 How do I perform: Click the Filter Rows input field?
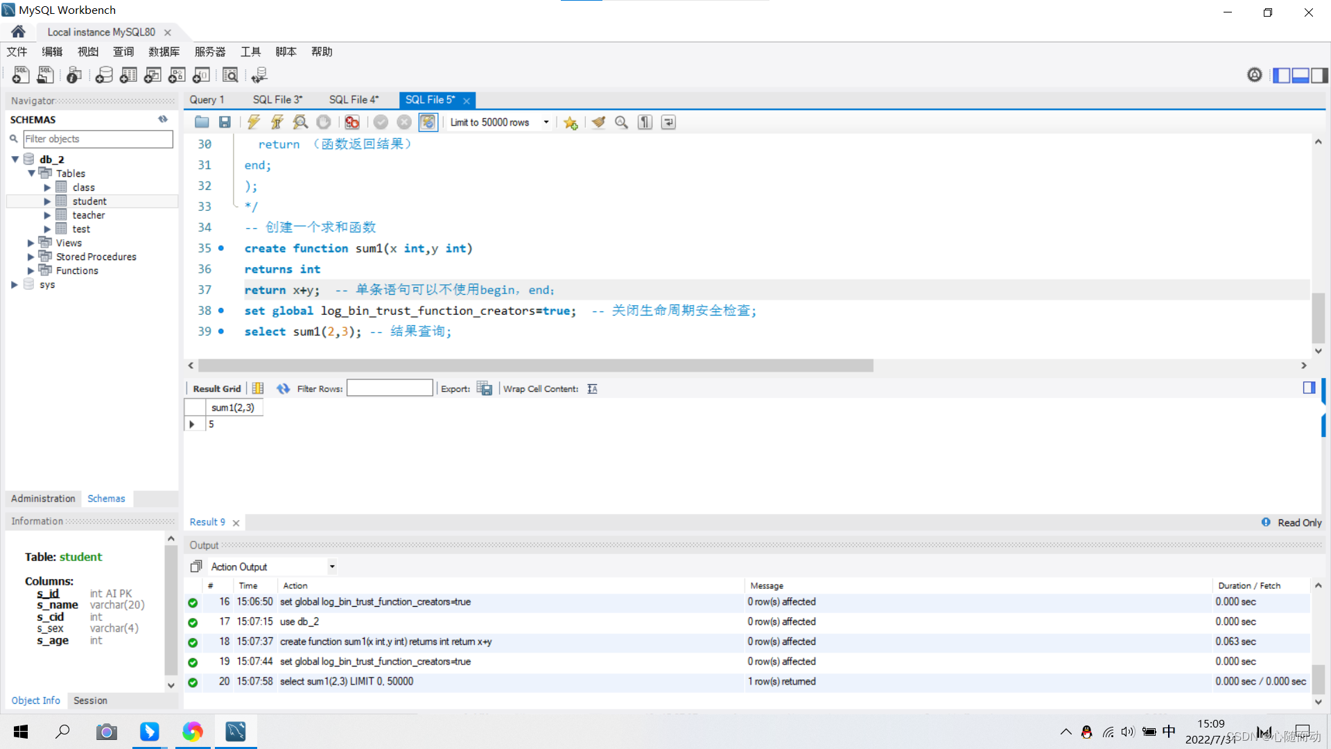[390, 388]
